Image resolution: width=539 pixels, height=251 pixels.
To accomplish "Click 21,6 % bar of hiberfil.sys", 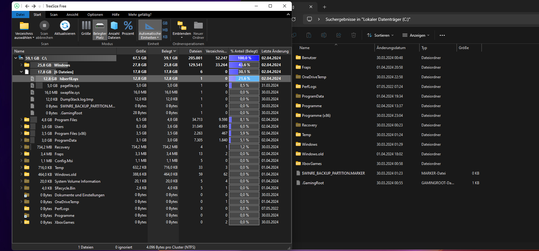I will click(244, 79).
